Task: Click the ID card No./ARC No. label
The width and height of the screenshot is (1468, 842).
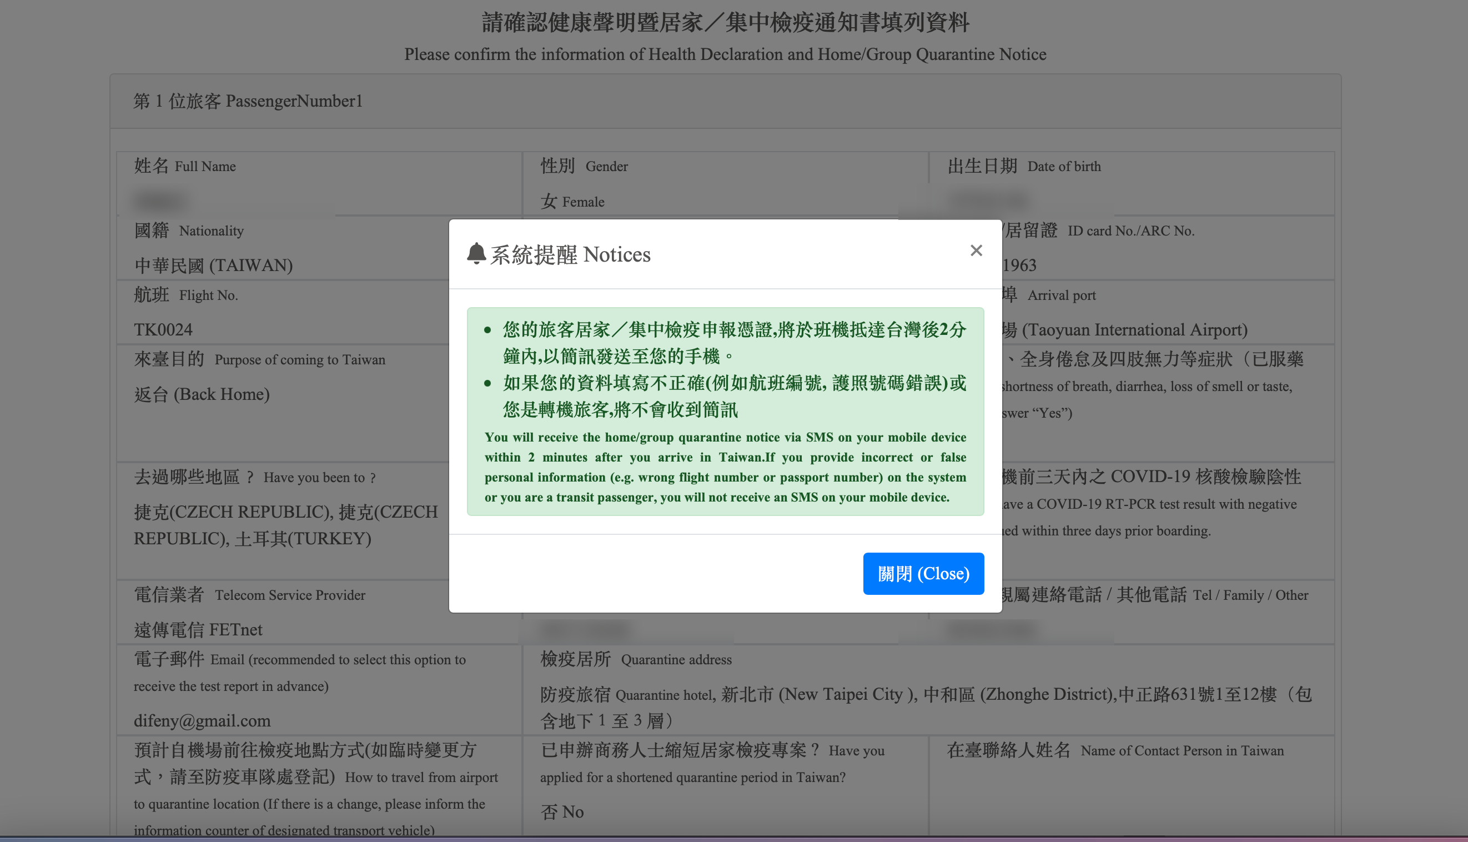Action: coord(1098,230)
